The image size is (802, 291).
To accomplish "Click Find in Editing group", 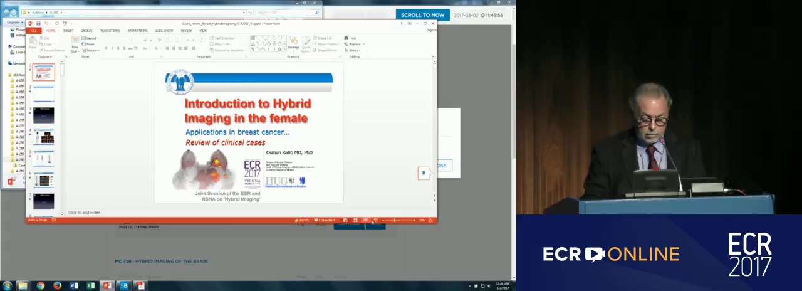I will tap(350, 38).
